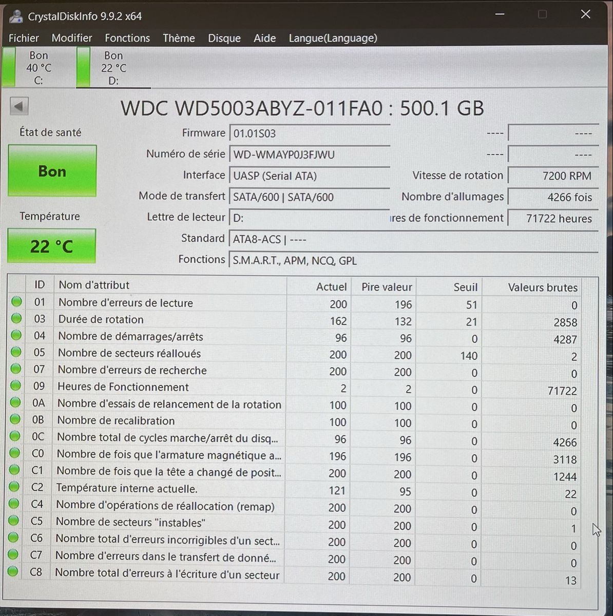Click raw value 2858
The height and width of the screenshot is (616, 613).
point(565,322)
